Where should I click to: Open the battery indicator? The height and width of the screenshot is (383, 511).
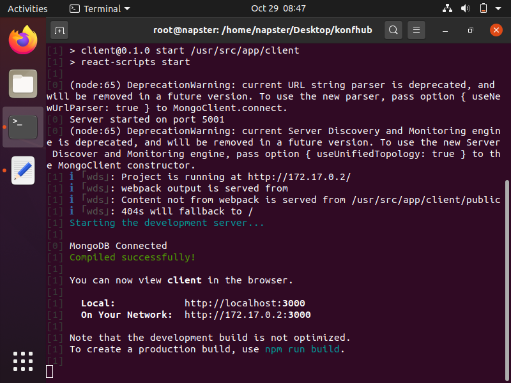tap(484, 8)
